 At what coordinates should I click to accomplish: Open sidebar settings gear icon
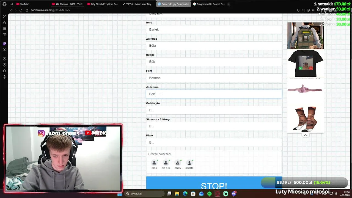click(4, 77)
